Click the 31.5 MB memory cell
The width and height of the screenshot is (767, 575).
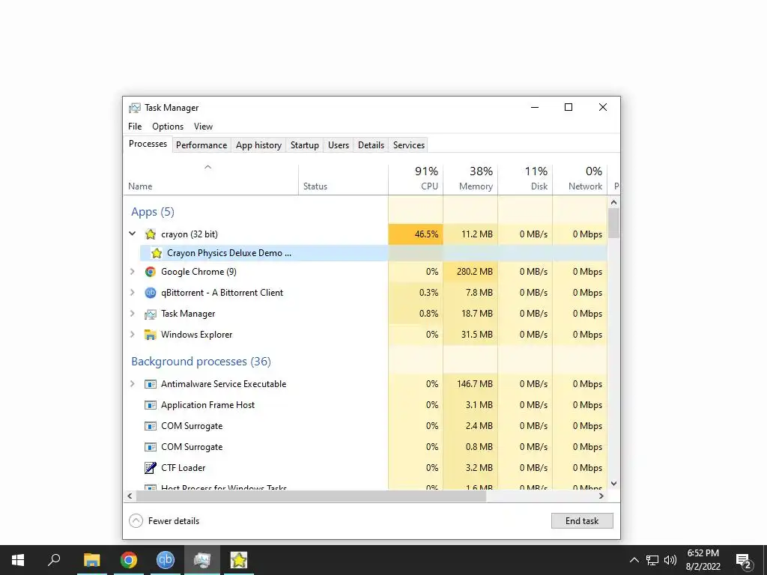click(470, 335)
